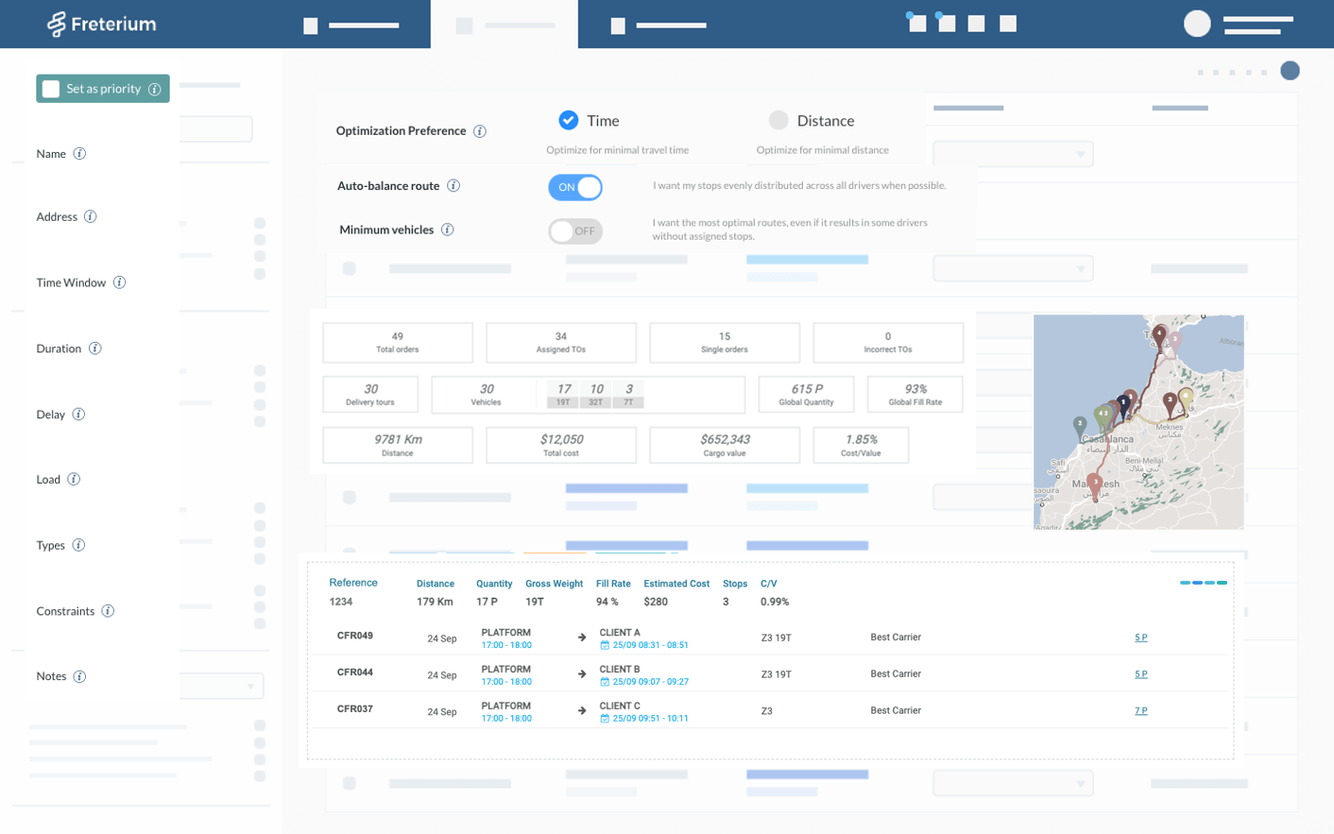
Task: Expand the dropdown in the bottom table row
Action: [1013, 783]
